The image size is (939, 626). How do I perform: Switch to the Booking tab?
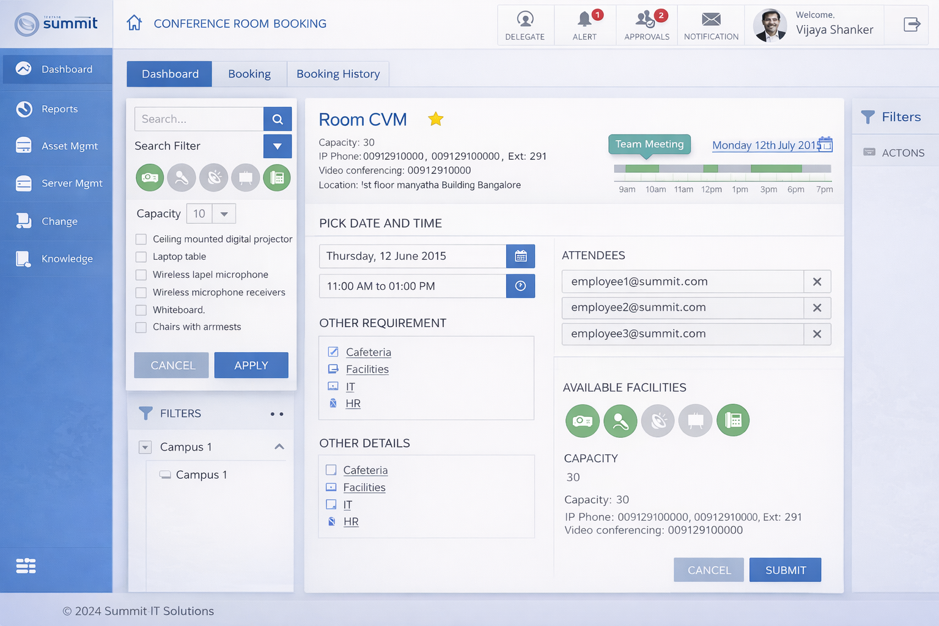tap(249, 74)
